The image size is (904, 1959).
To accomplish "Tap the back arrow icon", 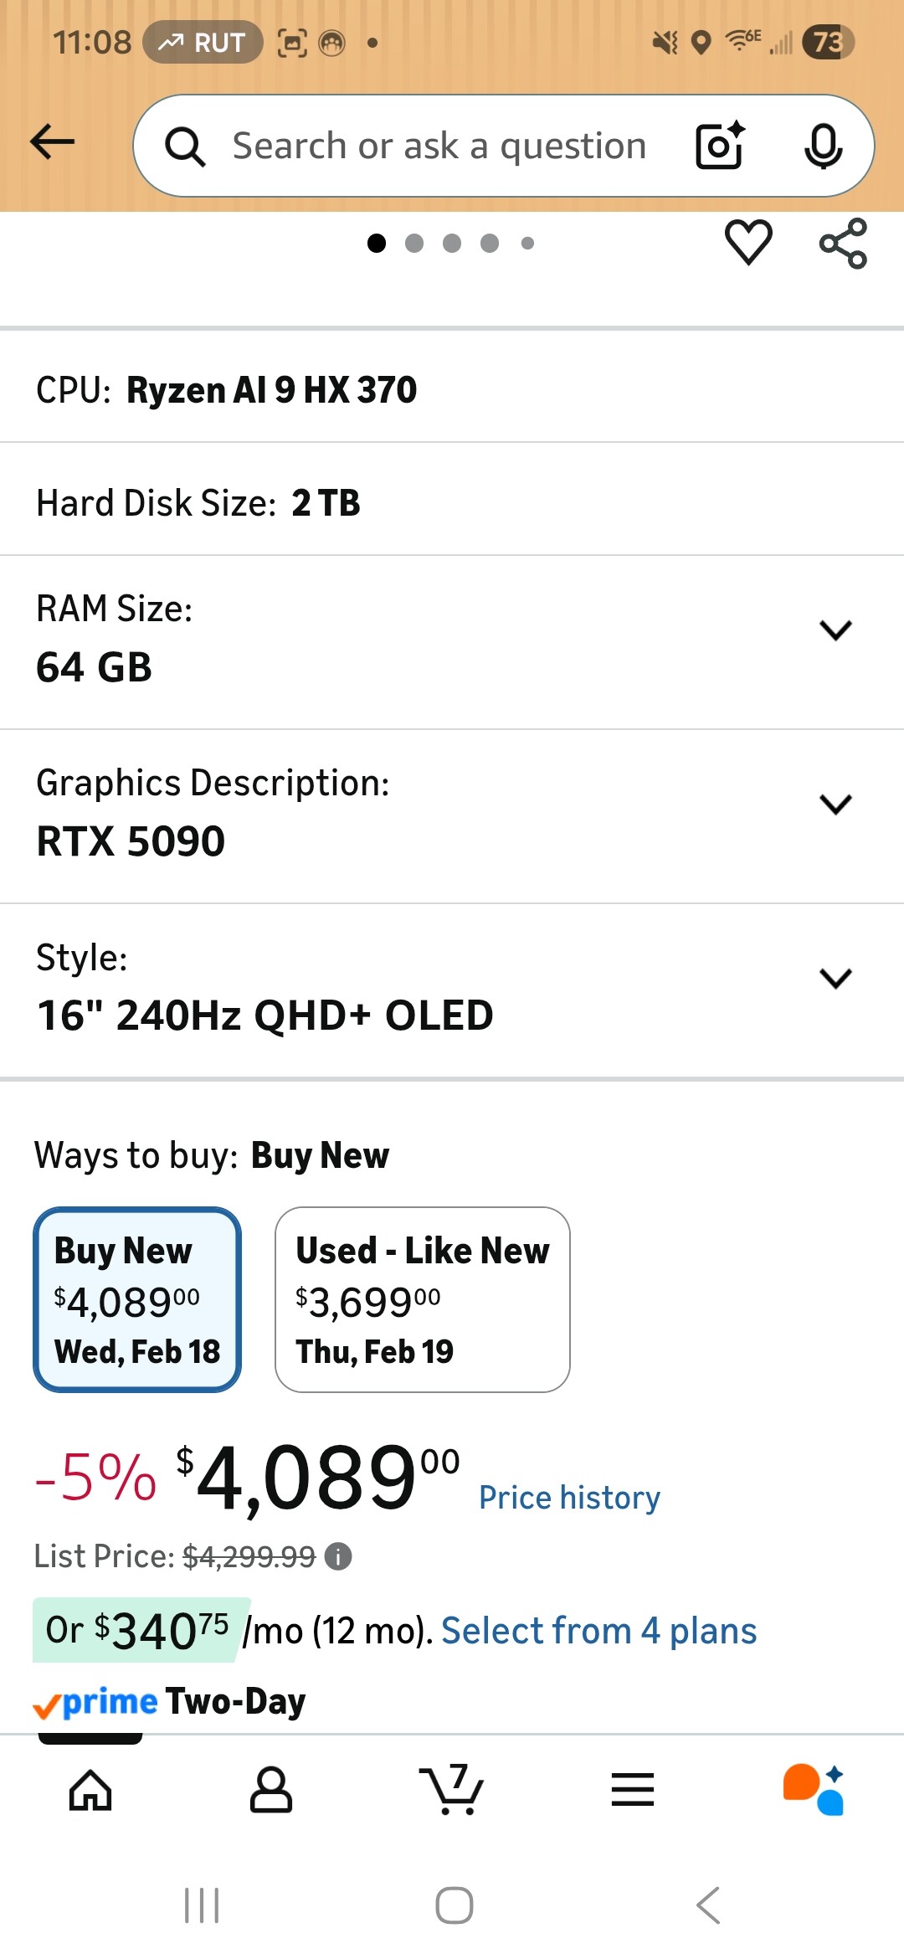I will click(52, 141).
